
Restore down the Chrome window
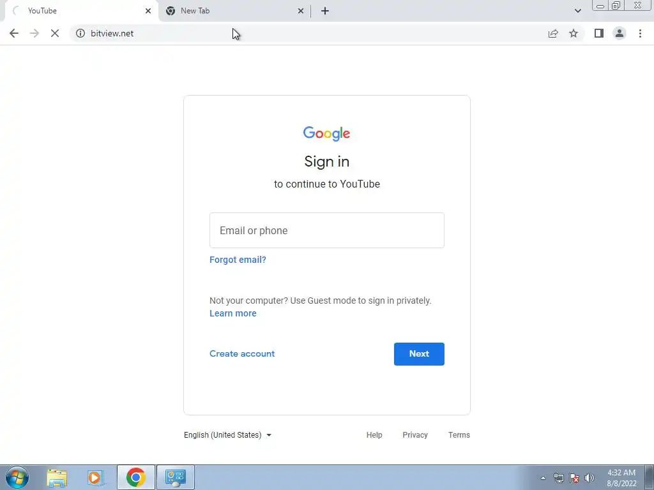coord(616,6)
